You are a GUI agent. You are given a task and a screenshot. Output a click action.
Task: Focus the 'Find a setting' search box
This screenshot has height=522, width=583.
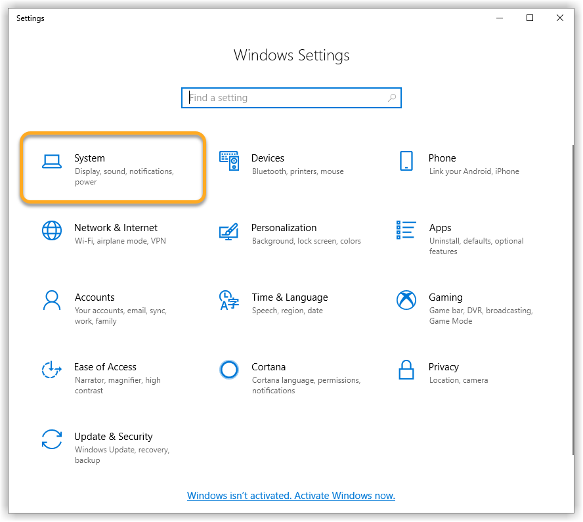pyautogui.click(x=282, y=98)
